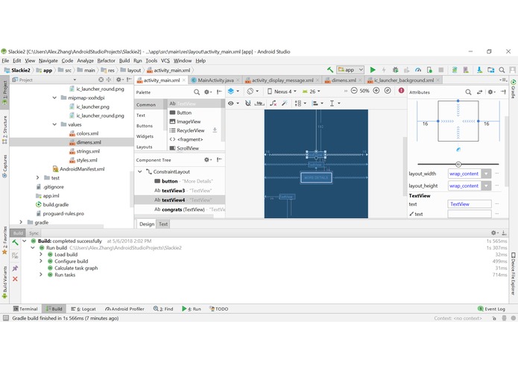518x368 pixels.
Task: Show warnings and errors red icon
Action: coord(401,90)
